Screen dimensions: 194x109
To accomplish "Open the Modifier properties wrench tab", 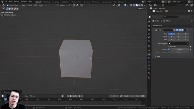I will [x=149, y=54].
